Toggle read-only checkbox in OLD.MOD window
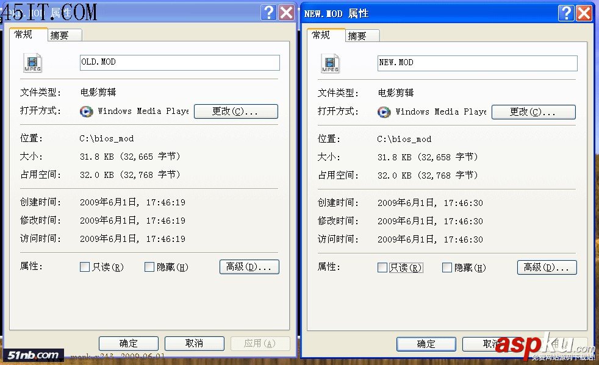 (x=84, y=267)
